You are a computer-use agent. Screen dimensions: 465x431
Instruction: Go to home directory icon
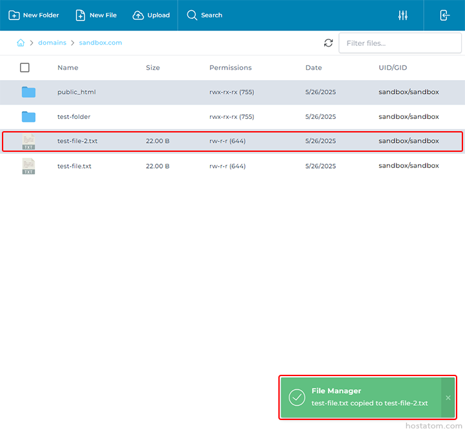click(21, 43)
